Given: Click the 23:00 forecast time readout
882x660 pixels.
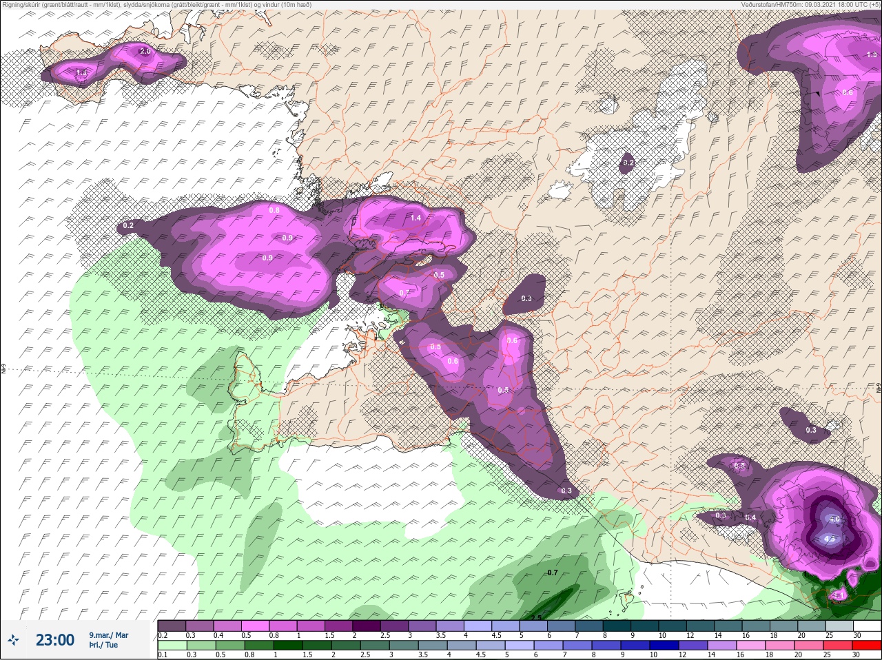Looking at the screenshot, I should (x=55, y=640).
